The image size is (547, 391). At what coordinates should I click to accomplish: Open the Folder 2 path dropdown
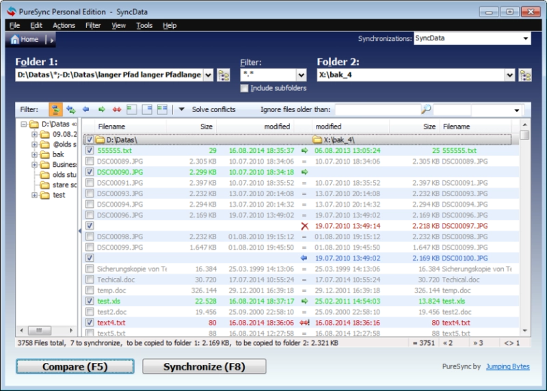pyautogui.click(x=509, y=75)
